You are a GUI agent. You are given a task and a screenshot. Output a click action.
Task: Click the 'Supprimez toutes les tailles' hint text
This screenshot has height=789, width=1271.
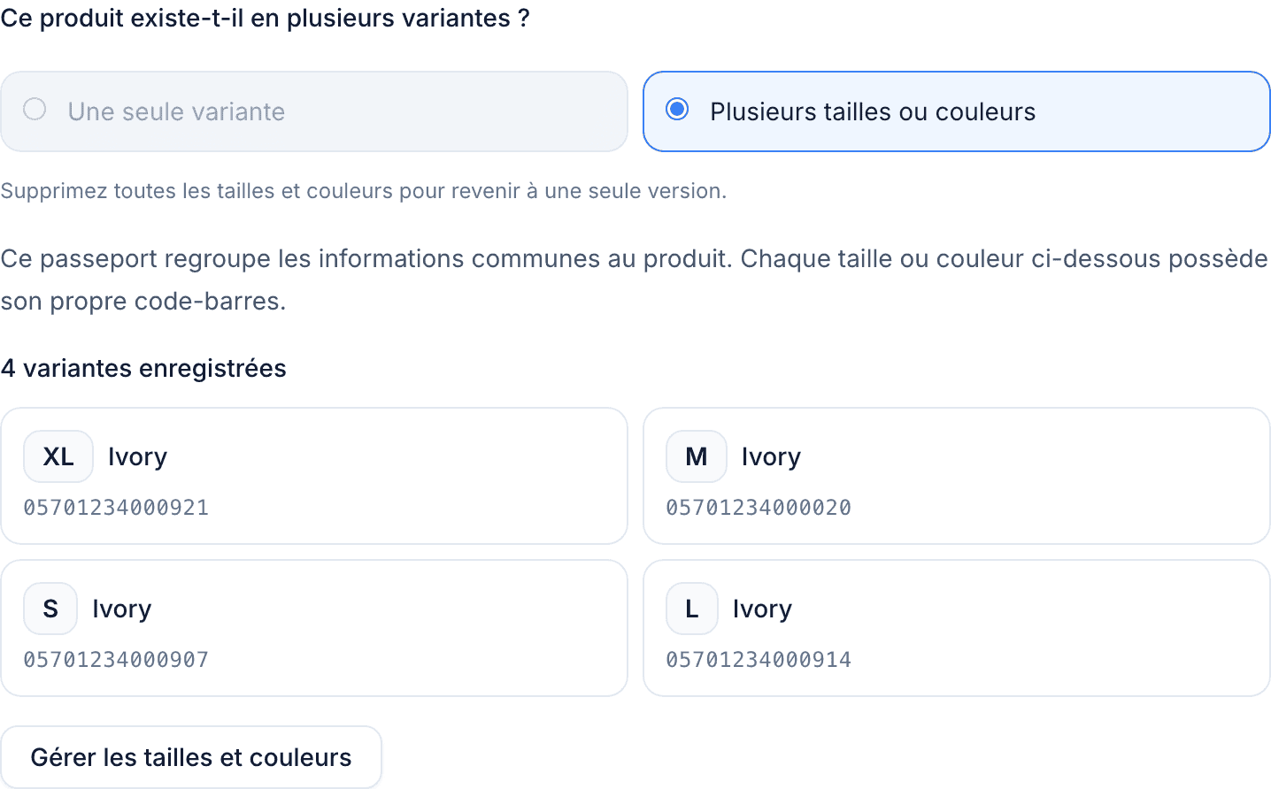point(364,191)
